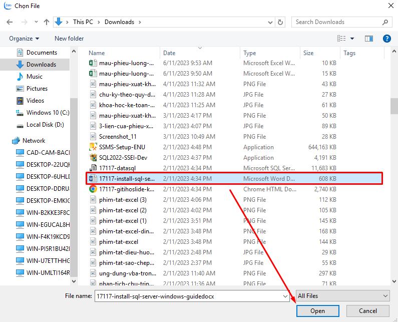Create a New folder
The width and height of the screenshot is (398, 322).
pos(69,39)
